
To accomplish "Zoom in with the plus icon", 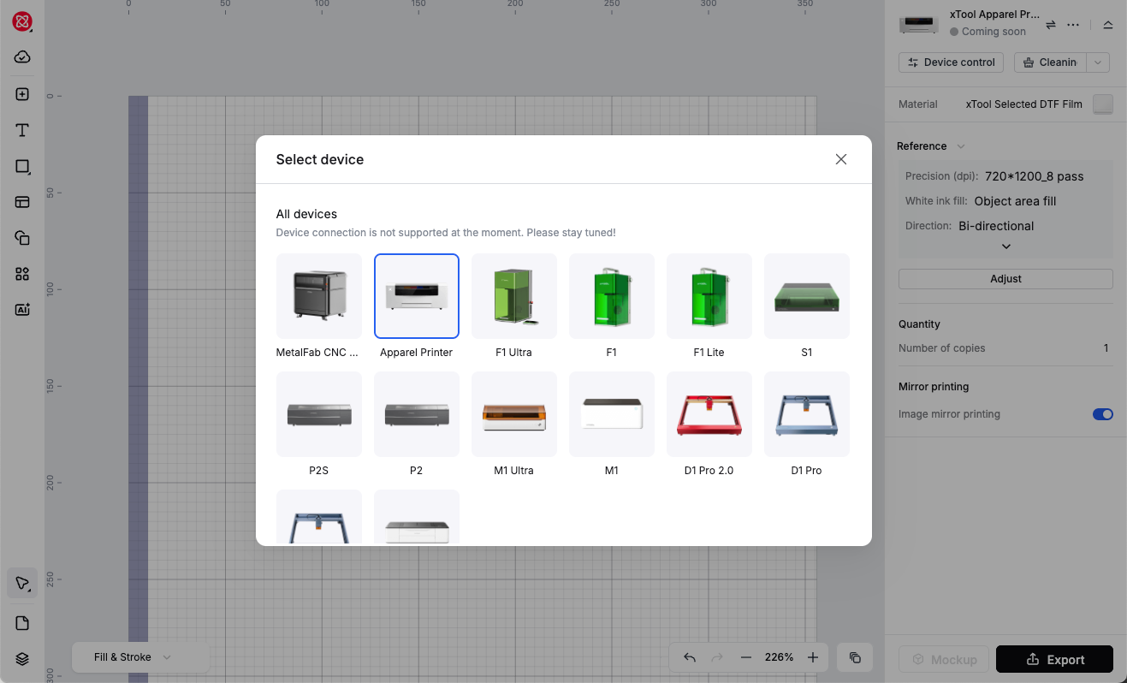I will click(813, 657).
